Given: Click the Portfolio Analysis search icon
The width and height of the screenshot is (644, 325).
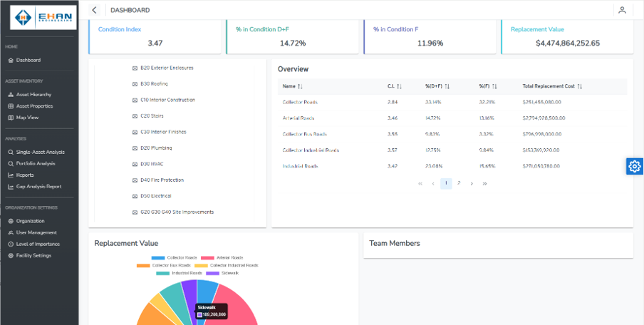Looking at the screenshot, I should pos(11,163).
